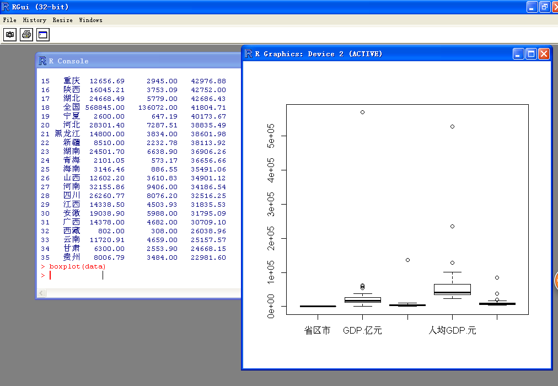
Task: Close the R Graphics Device 2 window
Action: [544, 54]
